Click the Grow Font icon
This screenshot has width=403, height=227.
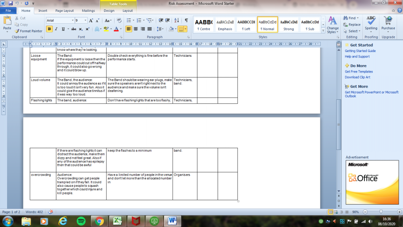(x=91, y=20)
